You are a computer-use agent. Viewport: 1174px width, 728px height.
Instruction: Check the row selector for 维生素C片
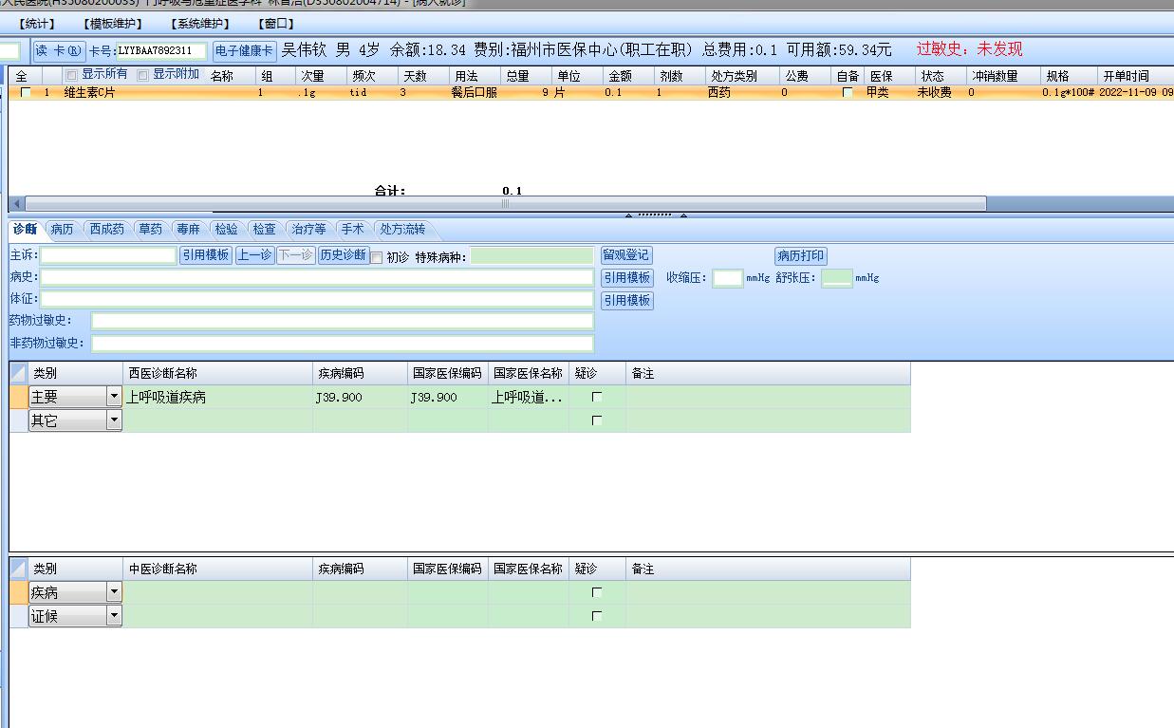[x=26, y=93]
